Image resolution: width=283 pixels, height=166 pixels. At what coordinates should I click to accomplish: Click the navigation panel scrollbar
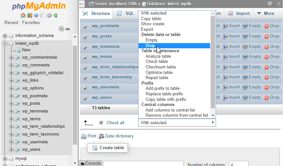(75, 95)
